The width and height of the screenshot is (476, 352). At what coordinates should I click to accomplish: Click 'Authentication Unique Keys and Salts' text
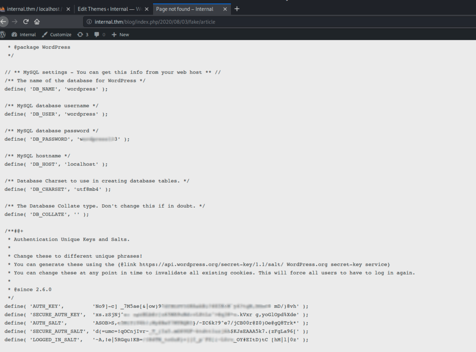72,240
